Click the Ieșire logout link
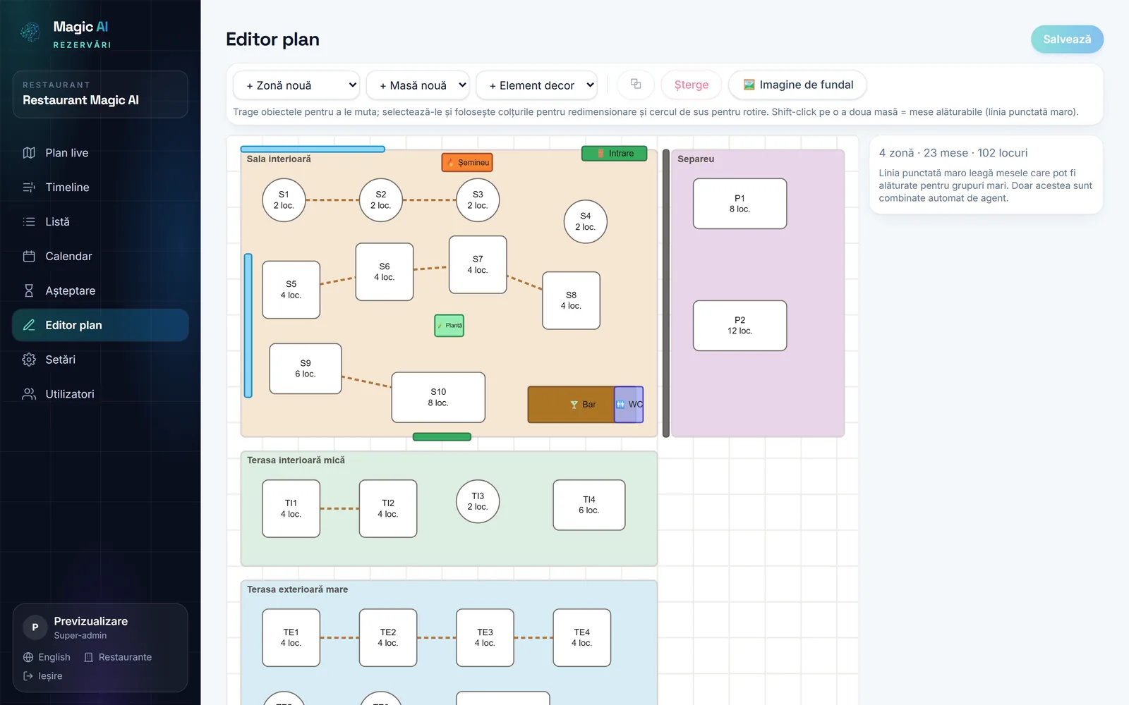 click(43, 676)
